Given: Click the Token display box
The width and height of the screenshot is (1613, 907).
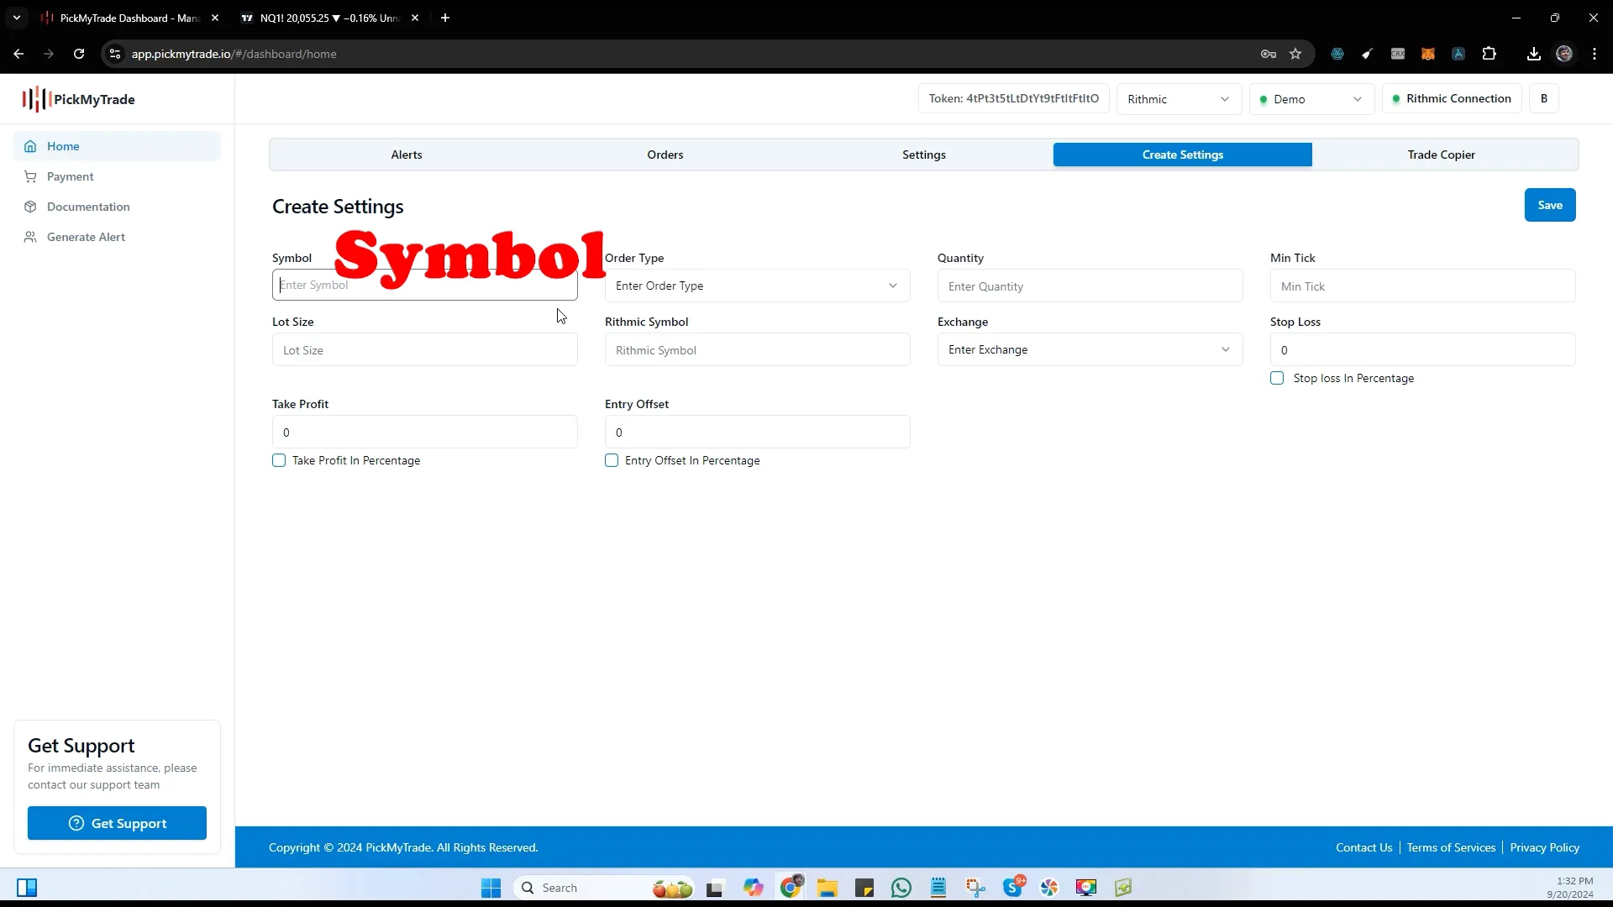Looking at the screenshot, I should point(1014,98).
